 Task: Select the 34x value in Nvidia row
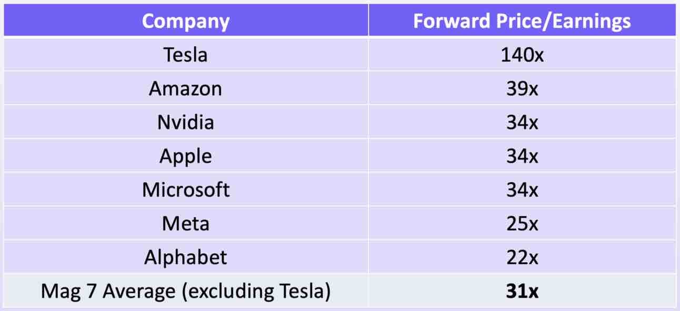click(522, 122)
